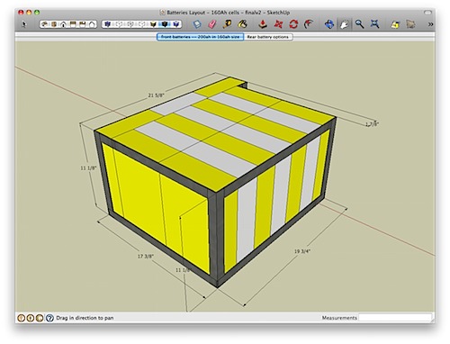Expand toolbar overflow chevron
The width and height of the screenshot is (450, 344).
pos(430,24)
